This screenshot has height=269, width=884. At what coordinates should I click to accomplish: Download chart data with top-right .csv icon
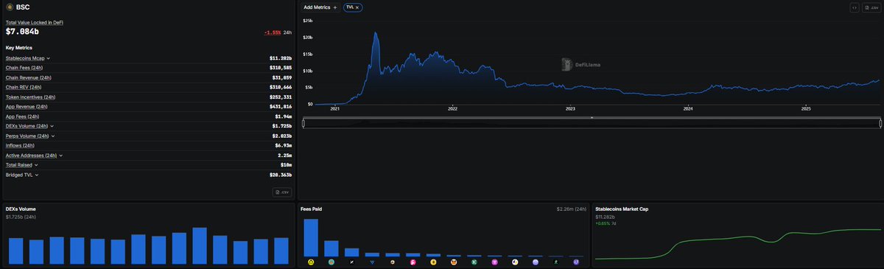(871, 7)
